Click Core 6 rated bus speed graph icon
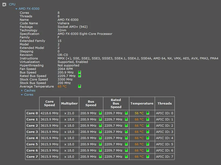 [126, 150]
